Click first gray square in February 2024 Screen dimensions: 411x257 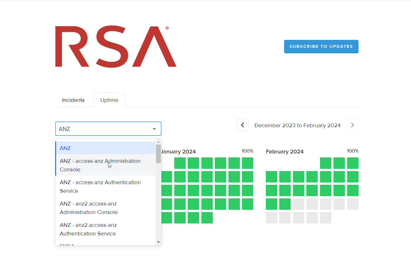pos(298,204)
